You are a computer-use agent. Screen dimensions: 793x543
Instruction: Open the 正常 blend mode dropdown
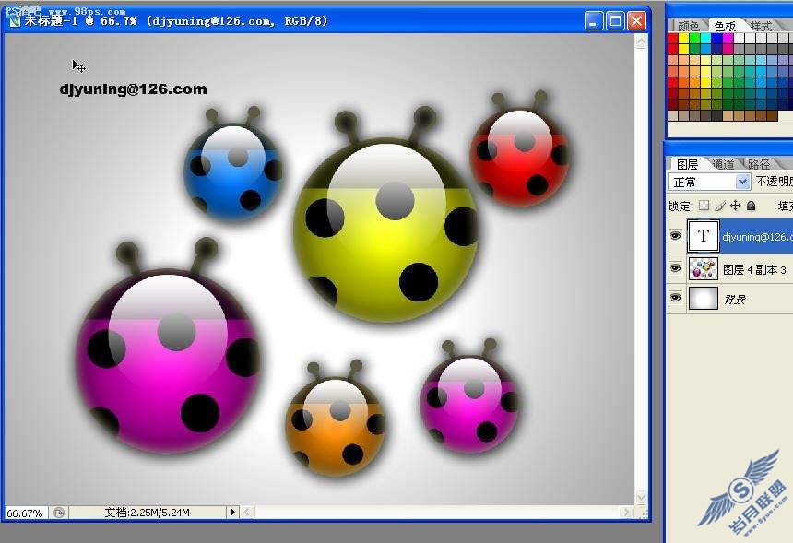pos(708,182)
